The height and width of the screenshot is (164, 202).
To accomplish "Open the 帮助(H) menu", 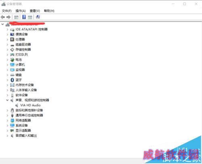I will 49,11.
